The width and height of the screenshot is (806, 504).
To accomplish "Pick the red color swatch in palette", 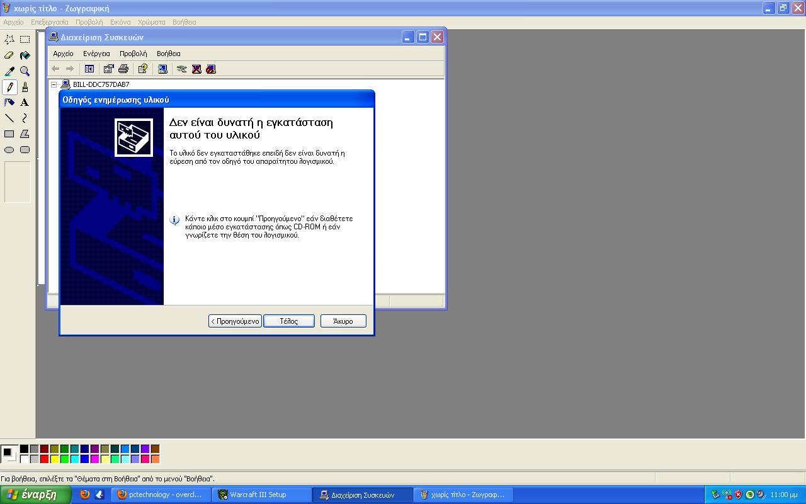I will coord(44,459).
